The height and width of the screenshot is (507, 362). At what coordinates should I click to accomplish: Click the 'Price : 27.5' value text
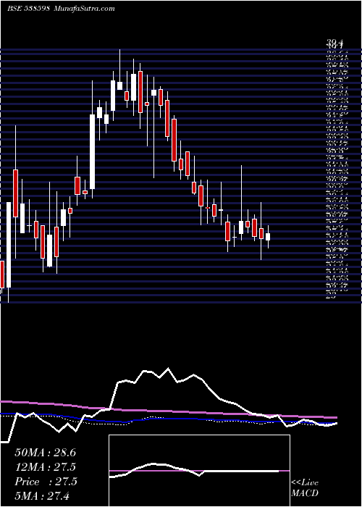(x=46, y=482)
